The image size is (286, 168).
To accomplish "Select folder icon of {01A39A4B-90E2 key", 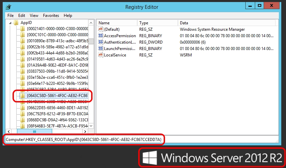I will click(x=22, y=65).
